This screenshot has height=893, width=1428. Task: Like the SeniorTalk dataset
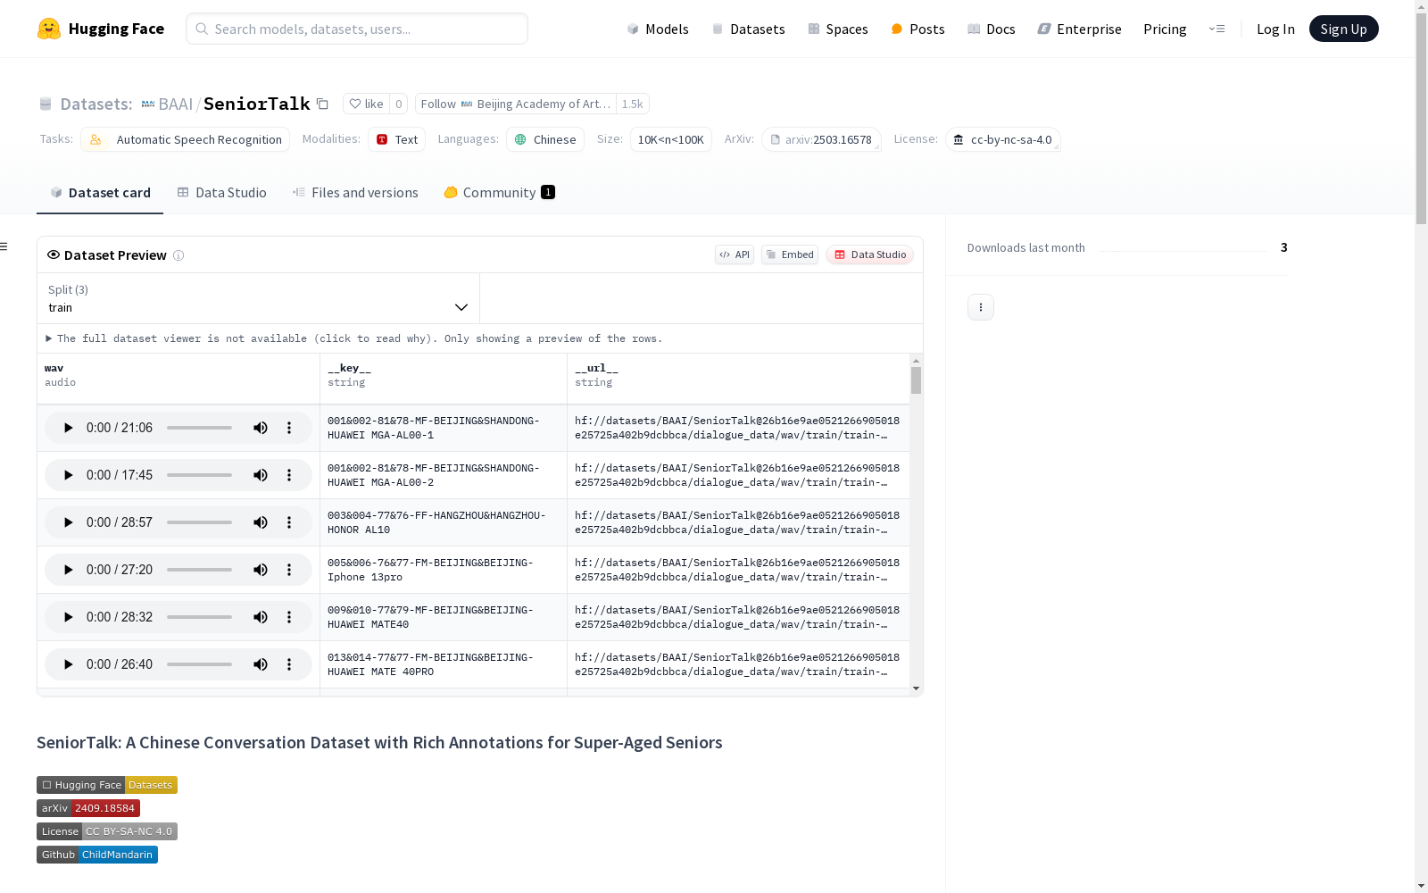click(366, 104)
